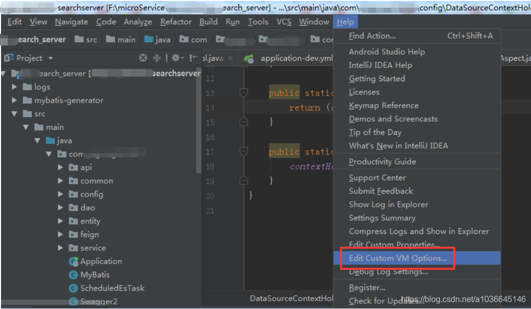Click the src breadcrumb in navigation bar
The width and height of the screenshot is (531, 309).
86,39
